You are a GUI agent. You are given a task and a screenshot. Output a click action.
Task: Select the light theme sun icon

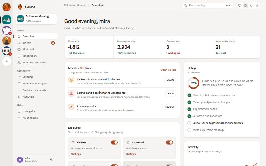point(245,6)
